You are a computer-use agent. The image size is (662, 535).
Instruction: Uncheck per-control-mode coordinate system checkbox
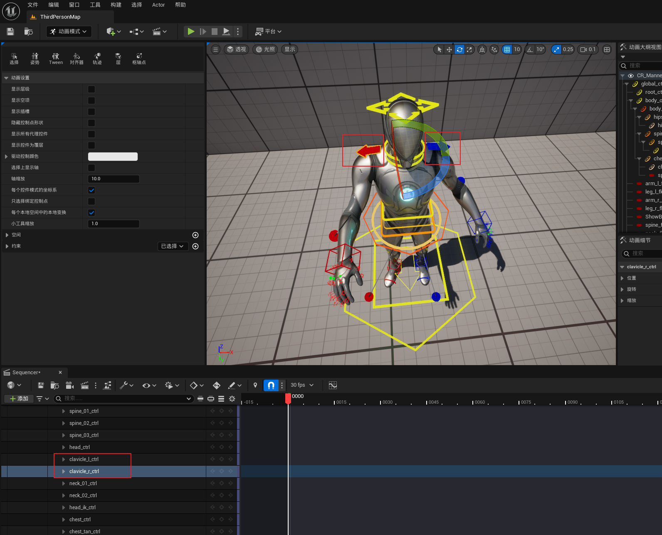pyautogui.click(x=91, y=190)
